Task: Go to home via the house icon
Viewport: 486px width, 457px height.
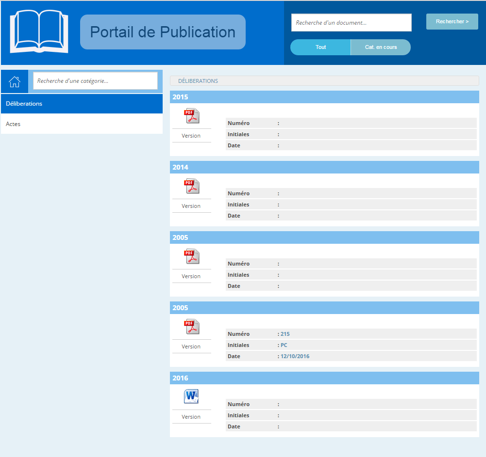Action: 15,81
